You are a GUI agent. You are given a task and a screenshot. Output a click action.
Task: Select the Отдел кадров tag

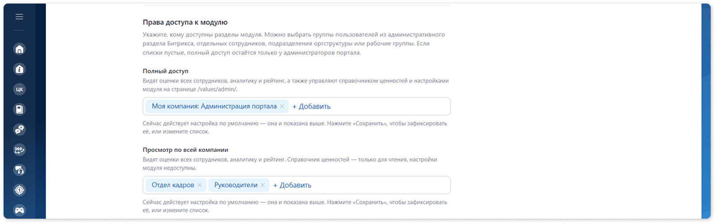(x=173, y=185)
